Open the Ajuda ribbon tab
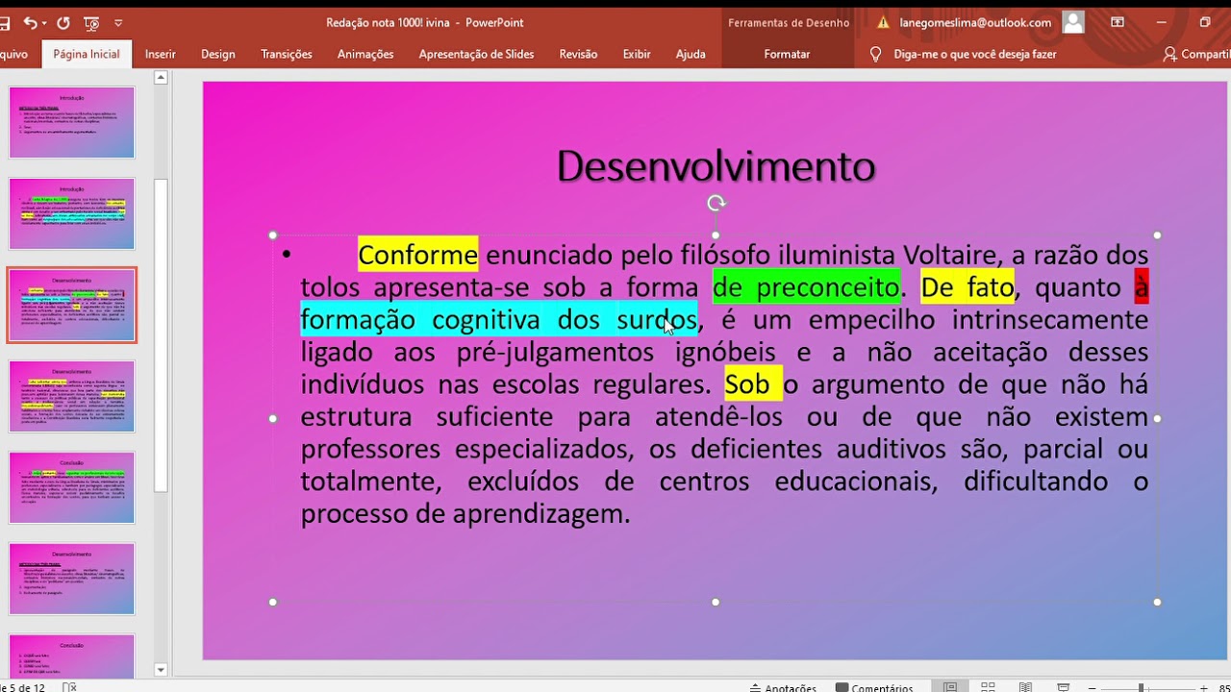The width and height of the screenshot is (1231, 692). coord(691,55)
